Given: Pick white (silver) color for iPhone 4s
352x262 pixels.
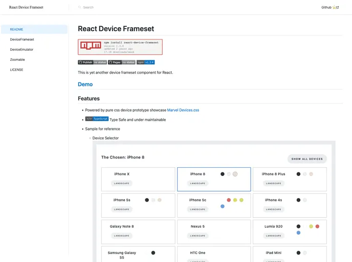Looking at the screenshot, I should click(x=304, y=200).
